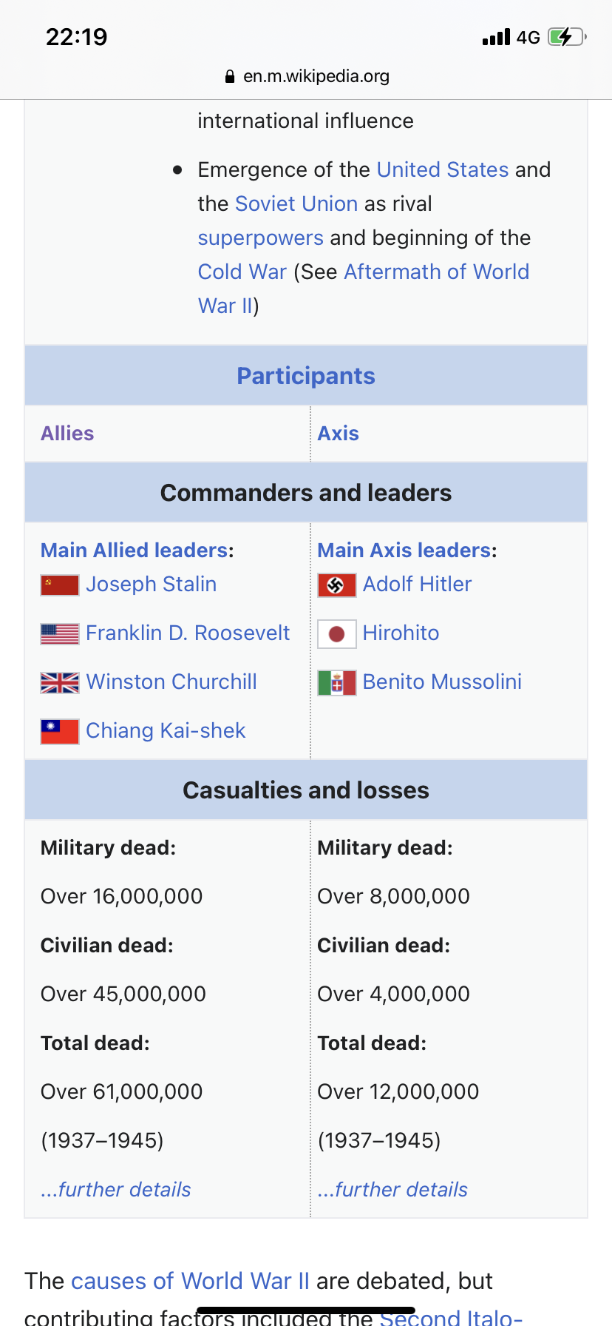This screenshot has height=1326, width=612.
Task: Tap the padlock icon in address bar
Action: point(230,76)
